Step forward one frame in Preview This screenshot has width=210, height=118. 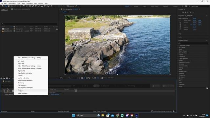tap(191, 12)
